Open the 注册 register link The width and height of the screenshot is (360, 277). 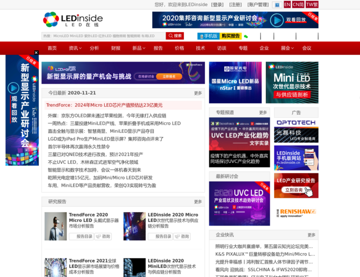tap(235, 4)
